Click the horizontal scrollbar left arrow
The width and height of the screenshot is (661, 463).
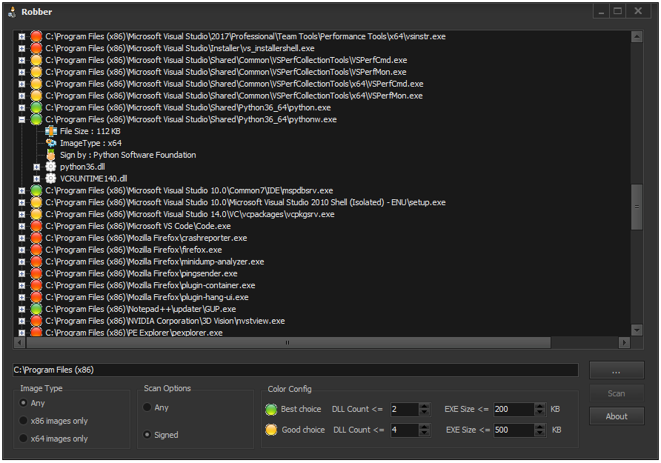click(x=20, y=342)
